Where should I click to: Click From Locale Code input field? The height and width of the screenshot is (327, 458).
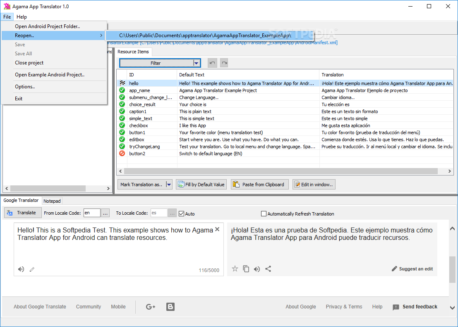pos(92,213)
